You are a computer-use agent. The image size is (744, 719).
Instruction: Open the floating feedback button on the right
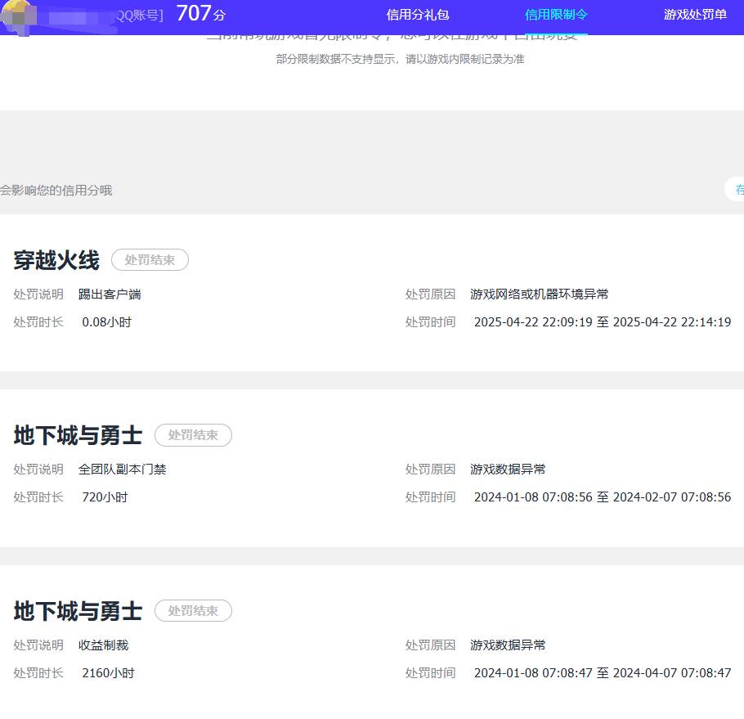coord(738,189)
